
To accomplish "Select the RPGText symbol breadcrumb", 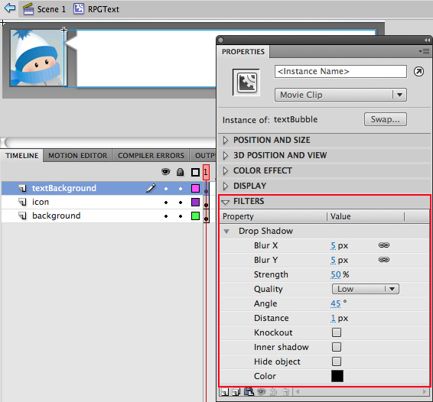I will pos(96,9).
